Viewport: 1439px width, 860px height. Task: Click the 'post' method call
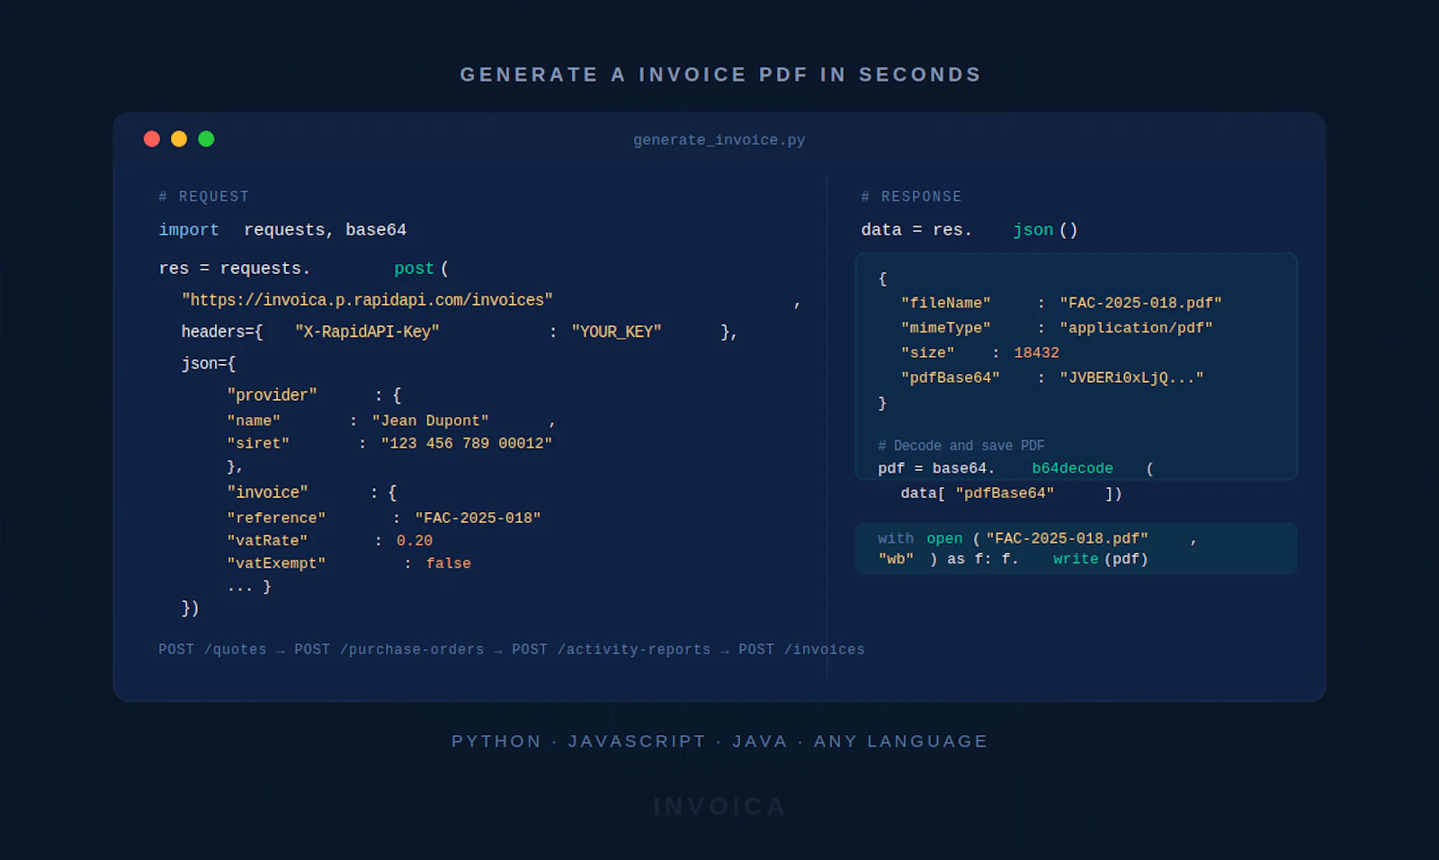[414, 269]
